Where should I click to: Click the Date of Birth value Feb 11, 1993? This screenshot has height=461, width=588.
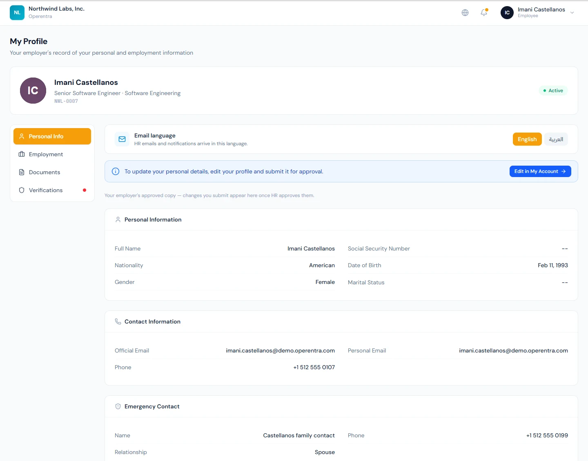point(553,265)
